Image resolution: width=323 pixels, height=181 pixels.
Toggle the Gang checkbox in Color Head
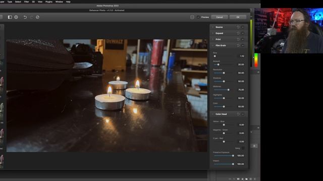tap(243, 148)
